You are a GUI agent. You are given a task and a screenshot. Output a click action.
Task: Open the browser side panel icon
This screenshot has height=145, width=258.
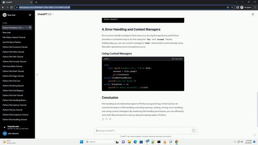237,7
